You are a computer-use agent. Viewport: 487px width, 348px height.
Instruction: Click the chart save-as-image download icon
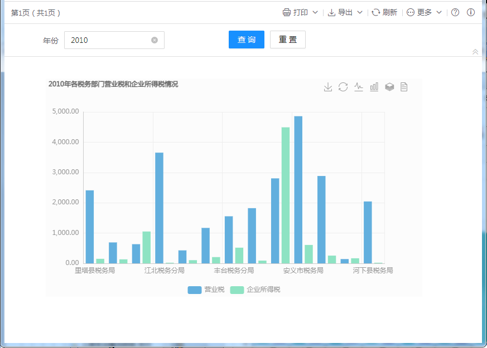[328, 87]
